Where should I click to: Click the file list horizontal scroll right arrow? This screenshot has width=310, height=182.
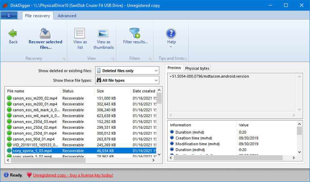pyautogui.click(x=153, y=160)
